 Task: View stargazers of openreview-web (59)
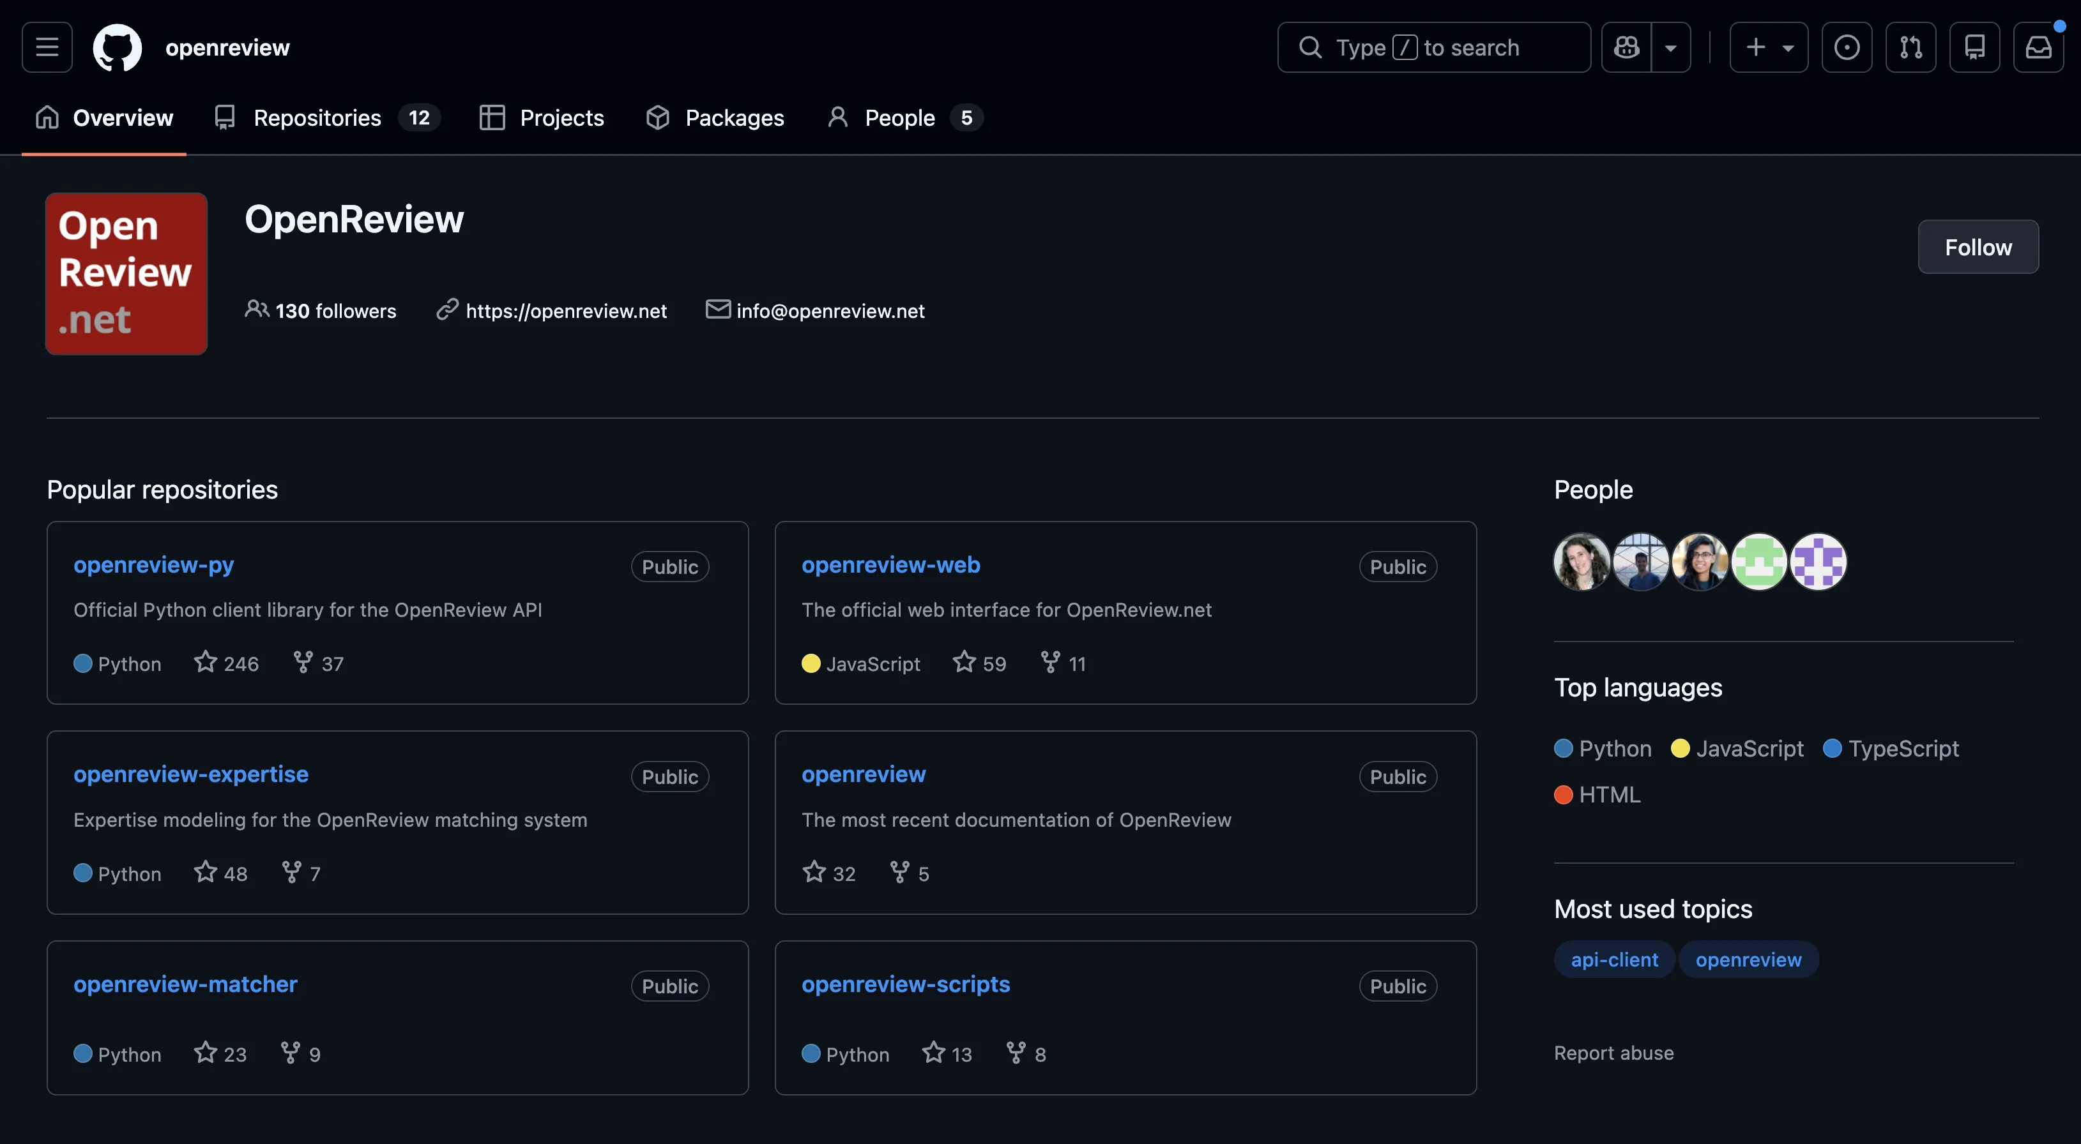pos(979,664)
